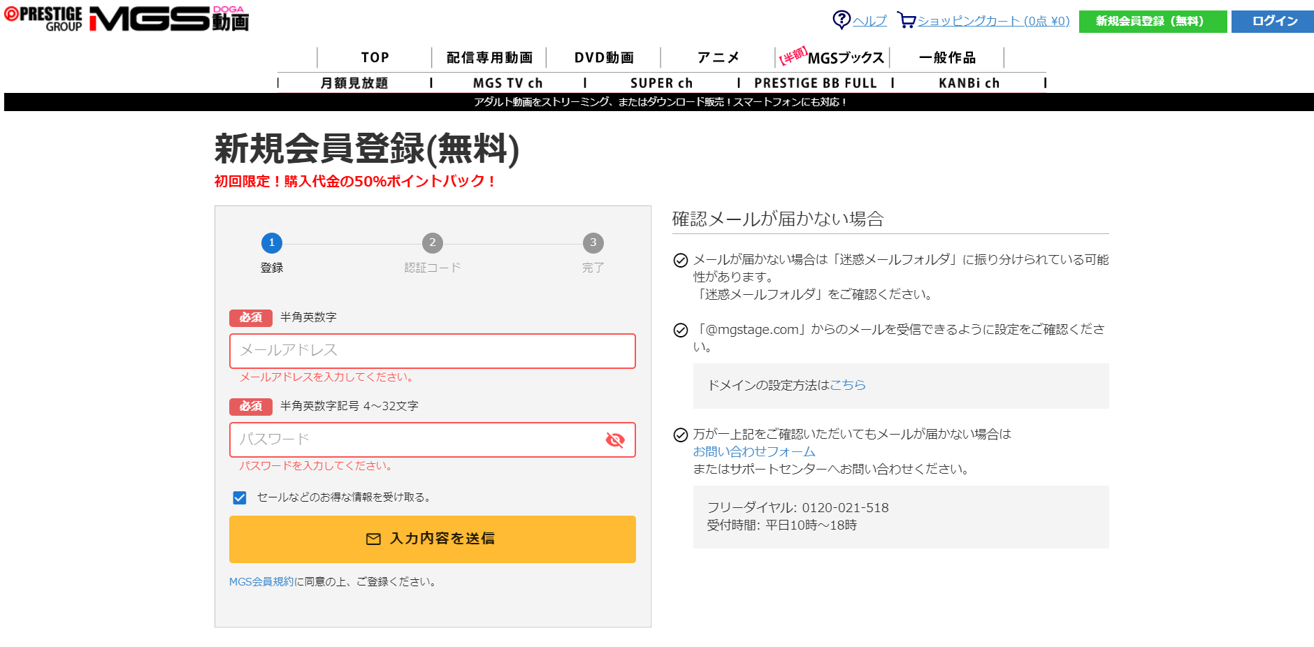Click the shopping cart icon
The image size is (1314, 647).
(907, 20)
